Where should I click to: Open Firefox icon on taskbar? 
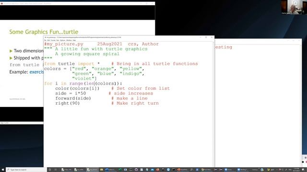coord(158,170)
